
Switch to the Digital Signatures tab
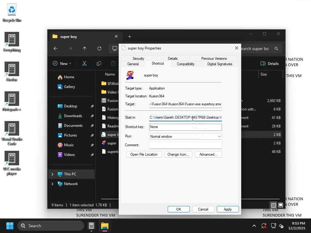(220, 64)
